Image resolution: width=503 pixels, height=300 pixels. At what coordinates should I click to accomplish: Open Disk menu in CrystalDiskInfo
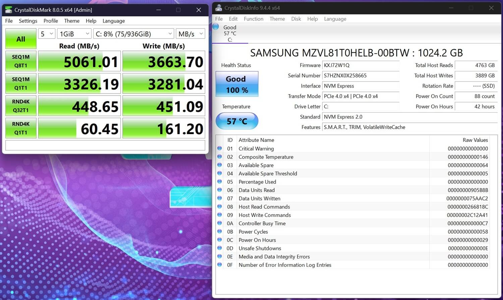[296, 19]
